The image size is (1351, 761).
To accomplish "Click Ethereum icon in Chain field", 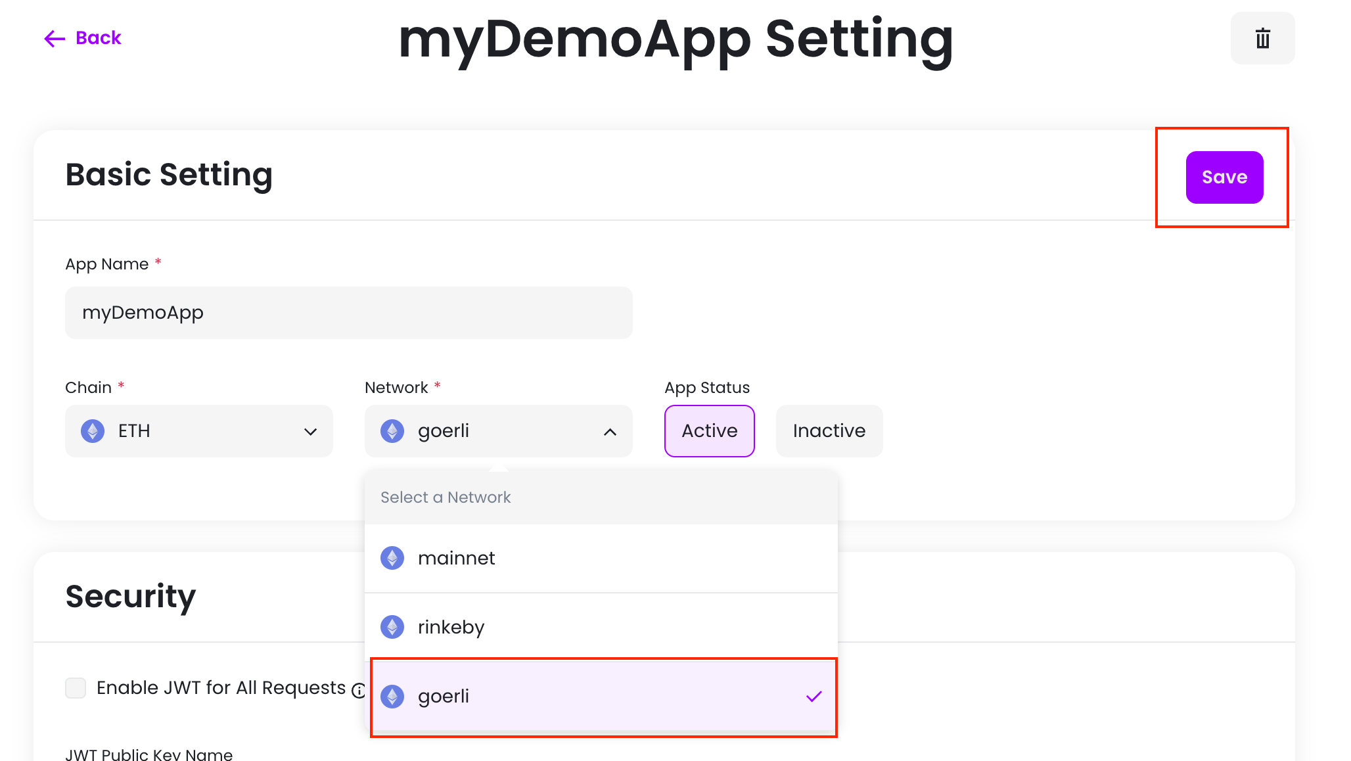I will click(x=93, y=431).
